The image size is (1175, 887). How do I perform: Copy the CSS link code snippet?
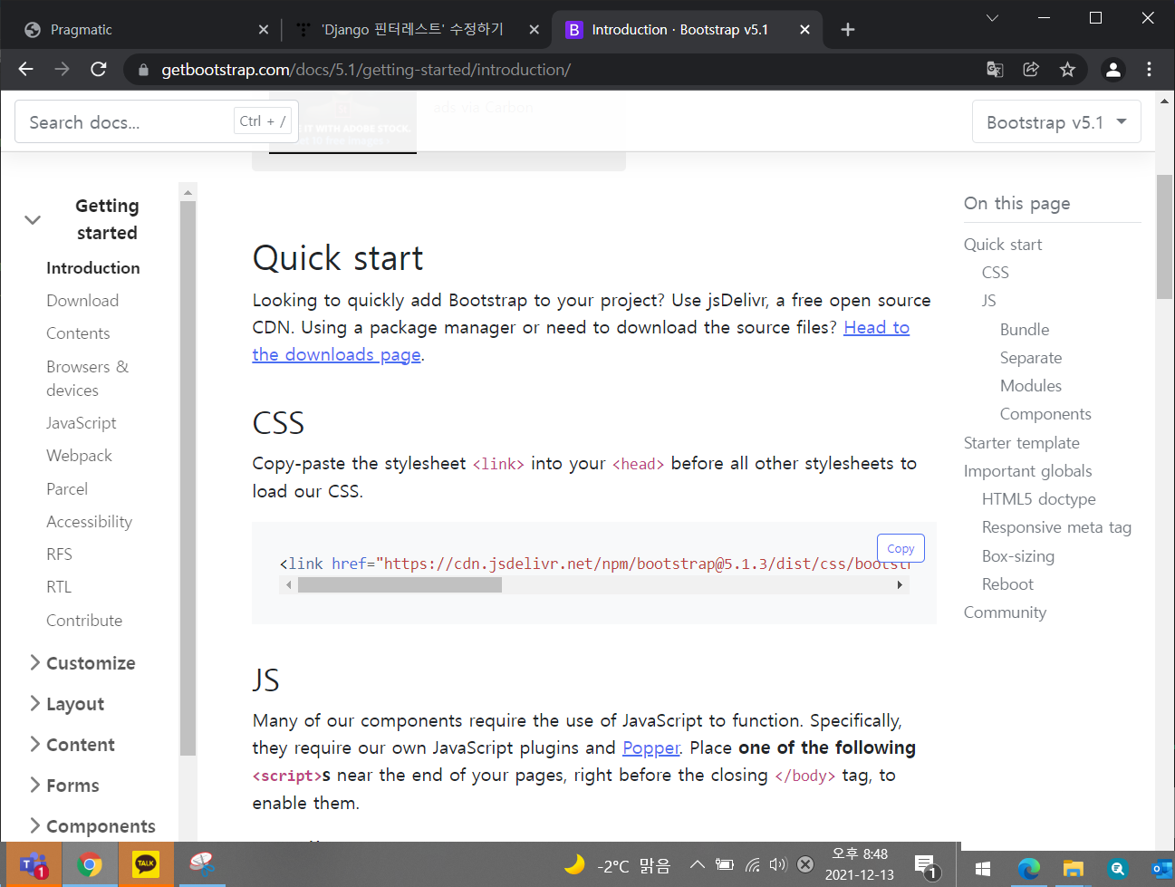(901, 548)
